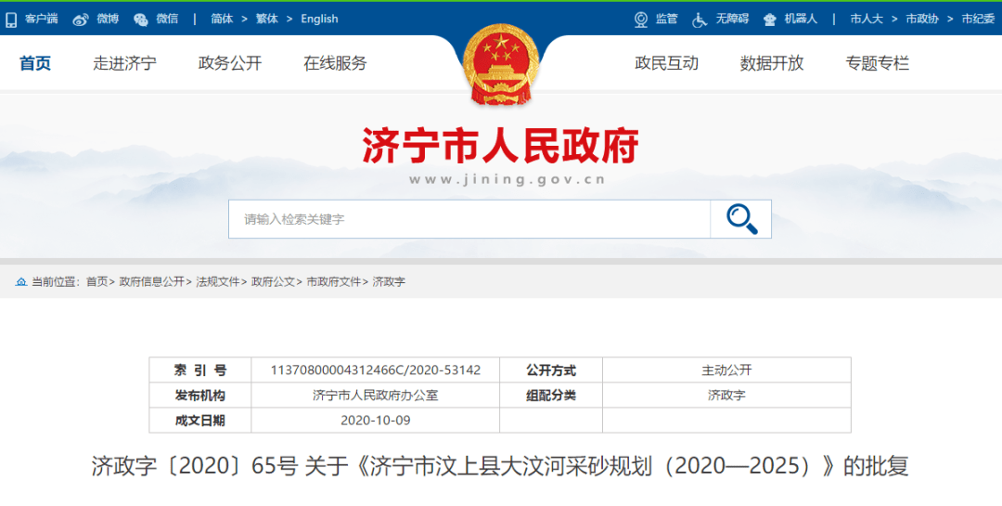The width and height of the screenshot is (1002, 506).
Task: Click the WeChat (微信) icon
Action: pos(141,19)
